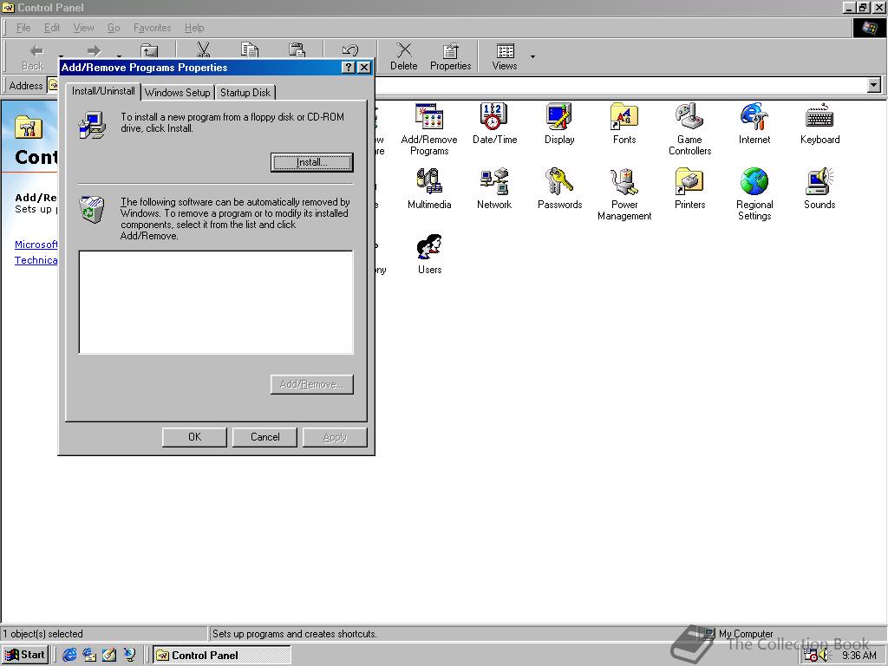Open the Help menu
The width and height of the screenshot is (888, 666).
193,28
